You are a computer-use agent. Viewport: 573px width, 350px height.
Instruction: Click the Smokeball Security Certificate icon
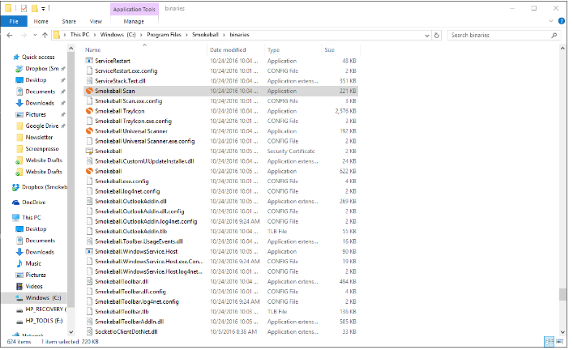(x=89, y=152)
